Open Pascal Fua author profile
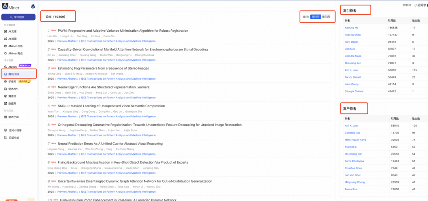Screen dimensions: 428x201 (351, 189)
